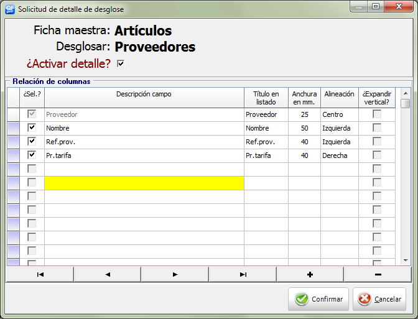Screen dimensions: 418x319
Task: Click the QF app icon in title bar
Action: tap(10, 9)
